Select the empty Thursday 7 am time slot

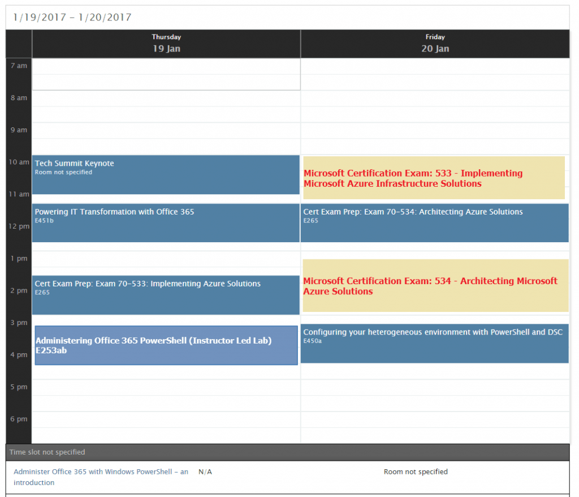[x=166, y=74]
